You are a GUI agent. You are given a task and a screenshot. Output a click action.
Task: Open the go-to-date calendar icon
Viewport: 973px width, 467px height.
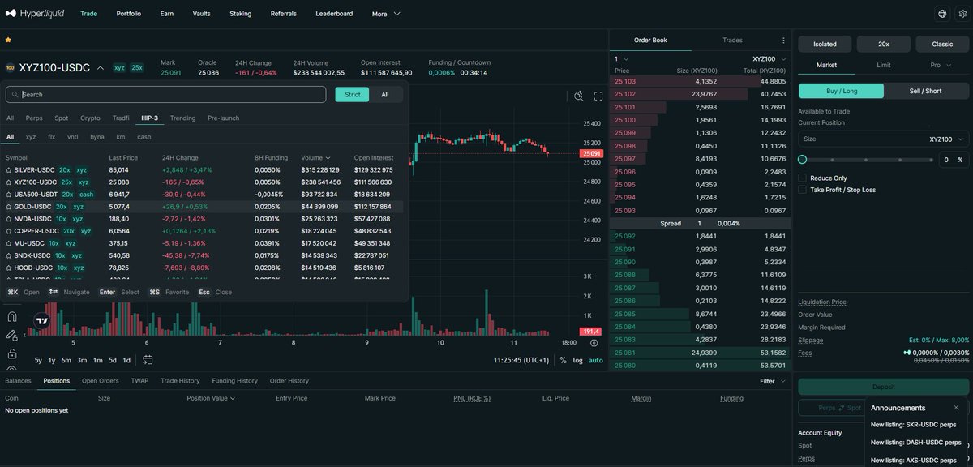pos(148,360)
